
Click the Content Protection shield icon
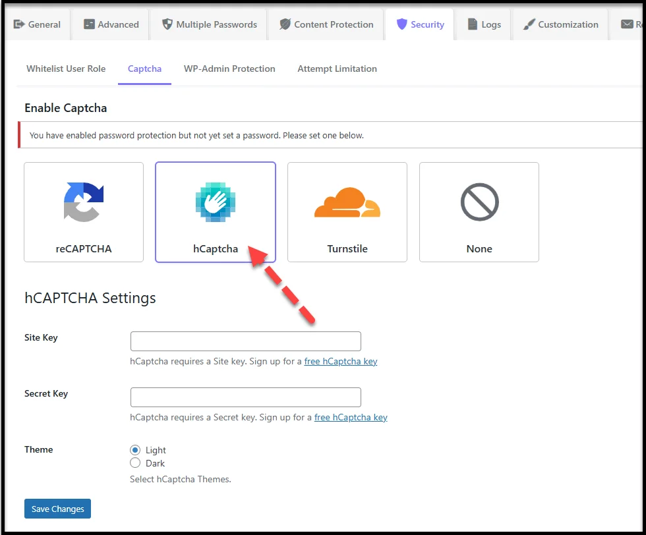285,24
